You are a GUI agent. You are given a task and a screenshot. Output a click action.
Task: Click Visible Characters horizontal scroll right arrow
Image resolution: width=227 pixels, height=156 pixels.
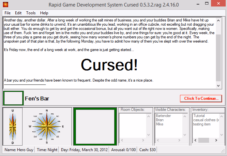[x=179, y=140]
